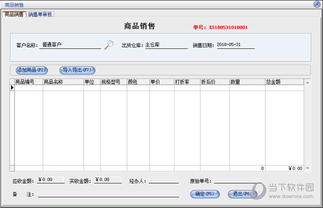
Task: Exit using the 退出(F6) button
Action: 242,194
